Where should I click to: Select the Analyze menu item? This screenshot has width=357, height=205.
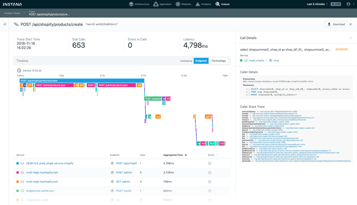[222, 4]
